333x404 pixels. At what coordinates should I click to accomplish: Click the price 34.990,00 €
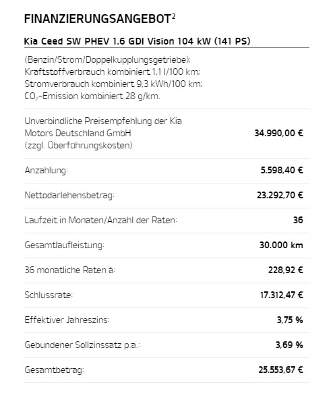point(278,134)
